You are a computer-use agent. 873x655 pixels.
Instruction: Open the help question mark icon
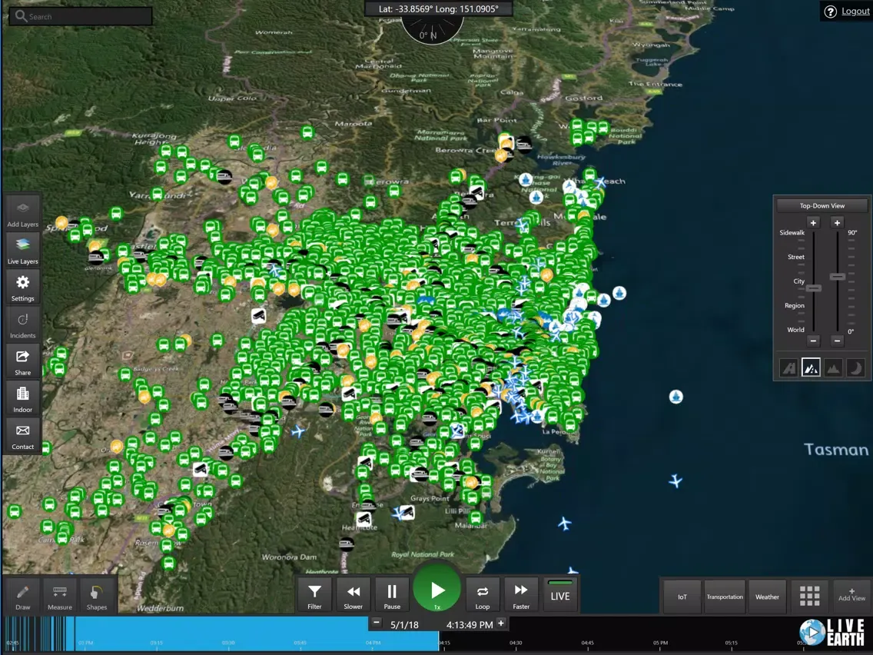(x=830, y=12)
